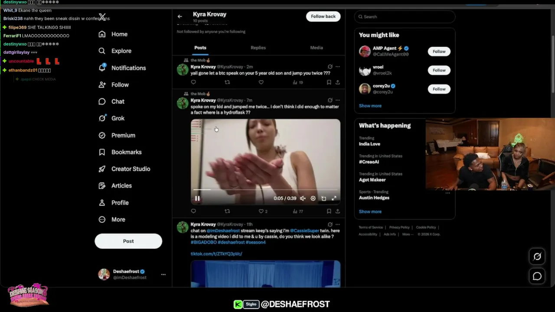This screenshot has height=312, width=555.
Task: Click the Terms of Service footer link
Action: coord(371,227)
